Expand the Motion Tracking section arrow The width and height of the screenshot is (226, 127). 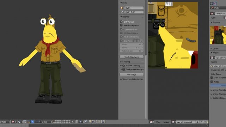(121, 66)
